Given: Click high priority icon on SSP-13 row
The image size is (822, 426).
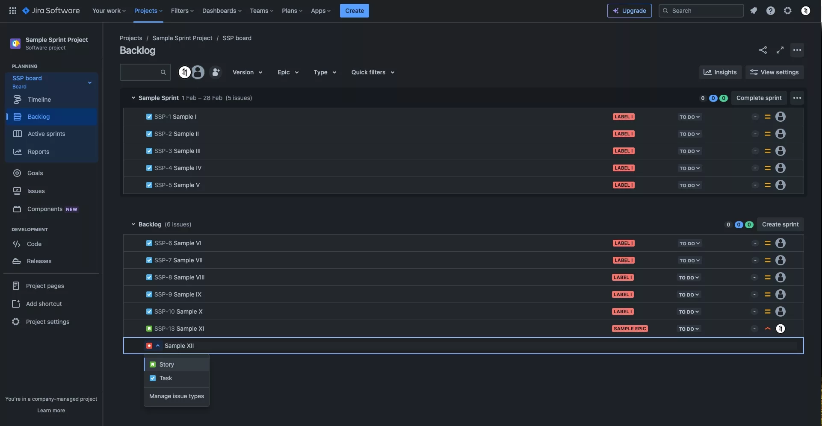Looking at the screenshot, I should 768,329.
